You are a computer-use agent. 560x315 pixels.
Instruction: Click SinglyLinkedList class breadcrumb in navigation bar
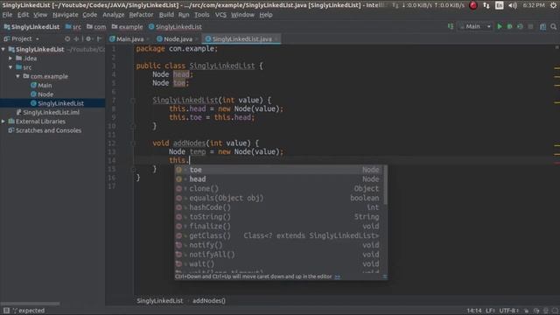coord(175,27)
